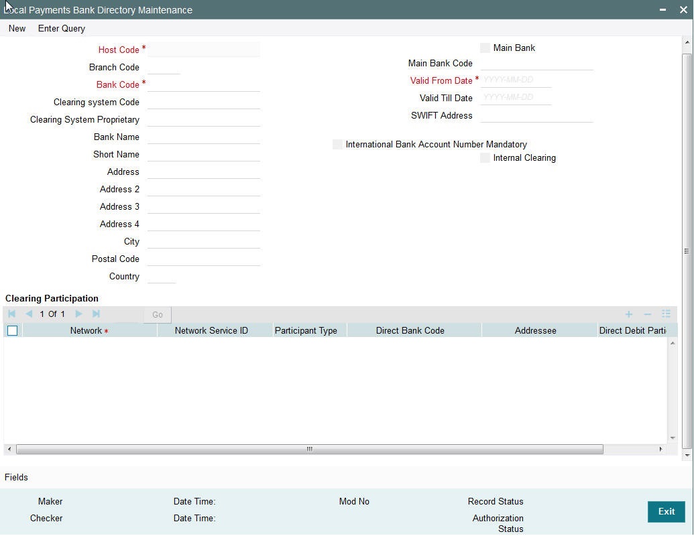Click the grid vertical scroll-down arrow
694x536 pixels.
click(673, 438)
